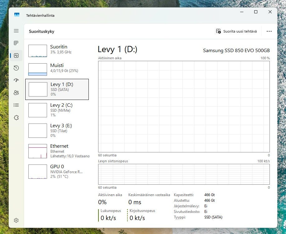Click the 'Keskimääräinen vasteaika' label

coord(149,195)
